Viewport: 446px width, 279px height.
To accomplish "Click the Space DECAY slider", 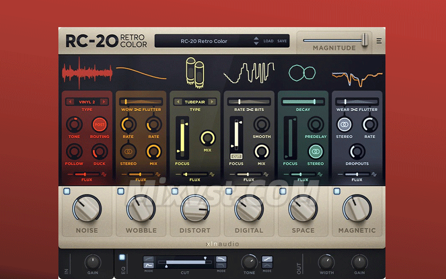I will point(303,102).
